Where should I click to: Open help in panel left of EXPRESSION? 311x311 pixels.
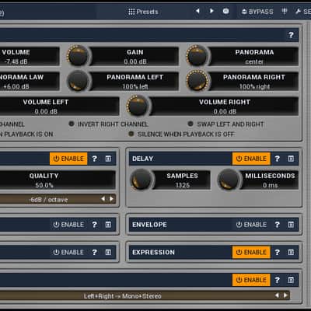(95, 252)
